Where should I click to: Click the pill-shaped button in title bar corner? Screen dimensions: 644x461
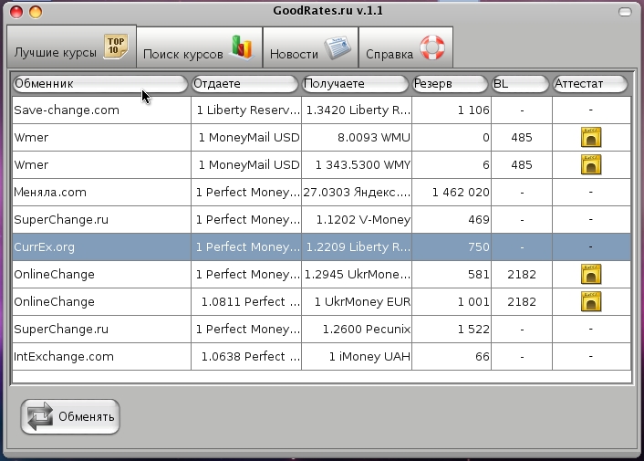tap(625, 12)
